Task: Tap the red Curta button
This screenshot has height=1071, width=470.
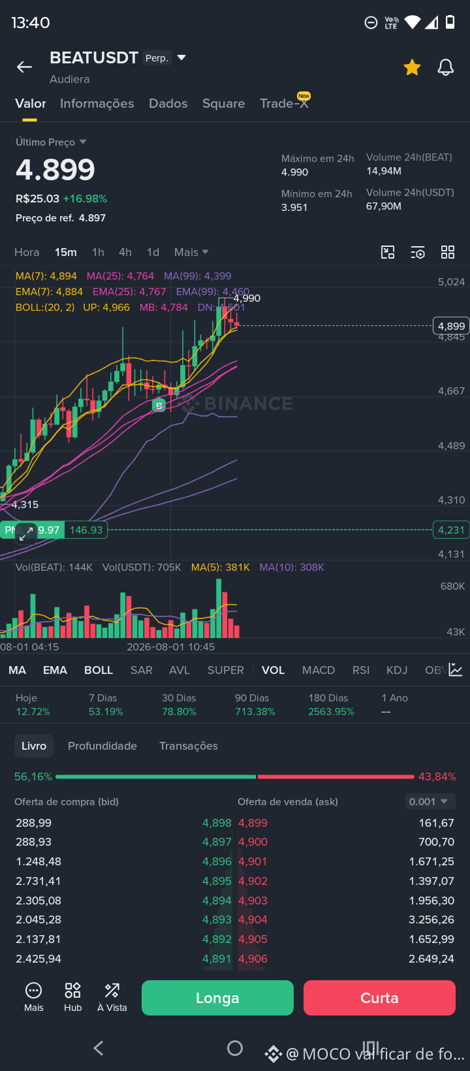Action: click(x=379, y=998)
